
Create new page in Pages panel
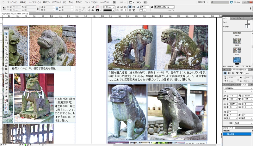247,67
